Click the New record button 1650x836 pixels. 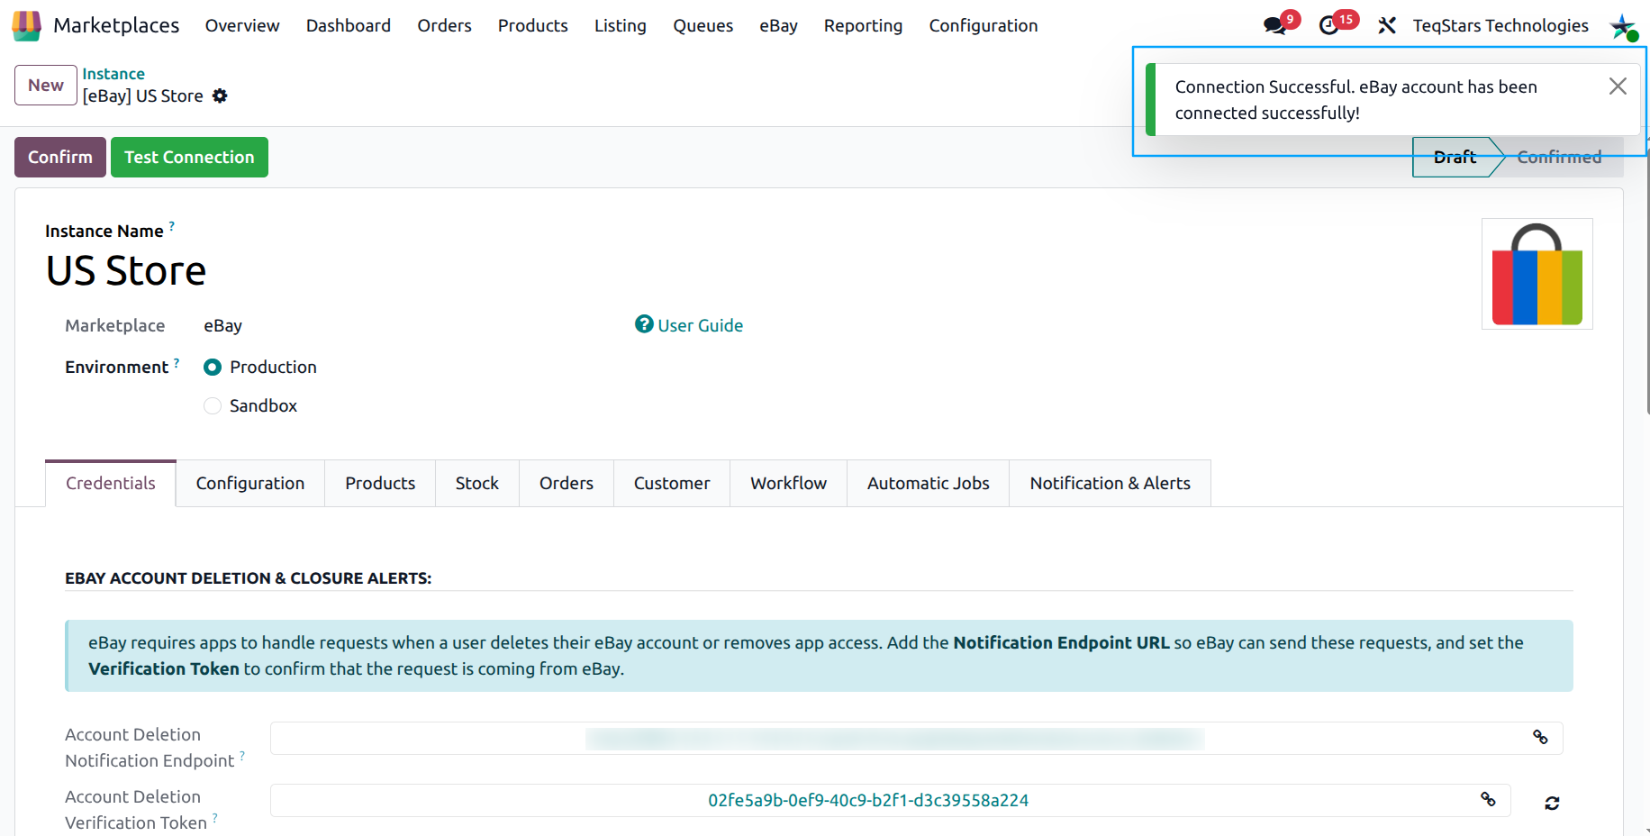pyautogui.click(x=46, y=85)
